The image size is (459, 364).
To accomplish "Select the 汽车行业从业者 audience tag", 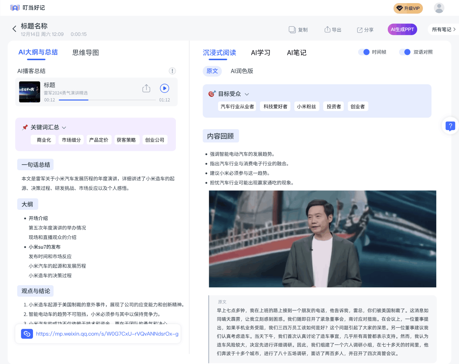I will click(x=237, y=106).
